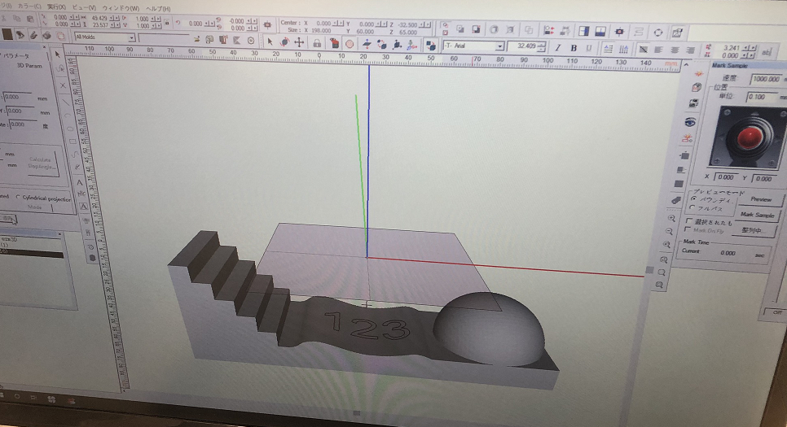This screenshot has height=427, width=787.
Task: Click the eye preview icon in right sidebar
Action: [690, 122]
